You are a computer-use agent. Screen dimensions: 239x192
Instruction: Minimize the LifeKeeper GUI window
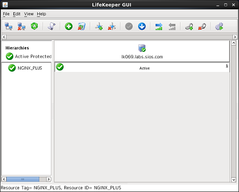coord(218,5)
